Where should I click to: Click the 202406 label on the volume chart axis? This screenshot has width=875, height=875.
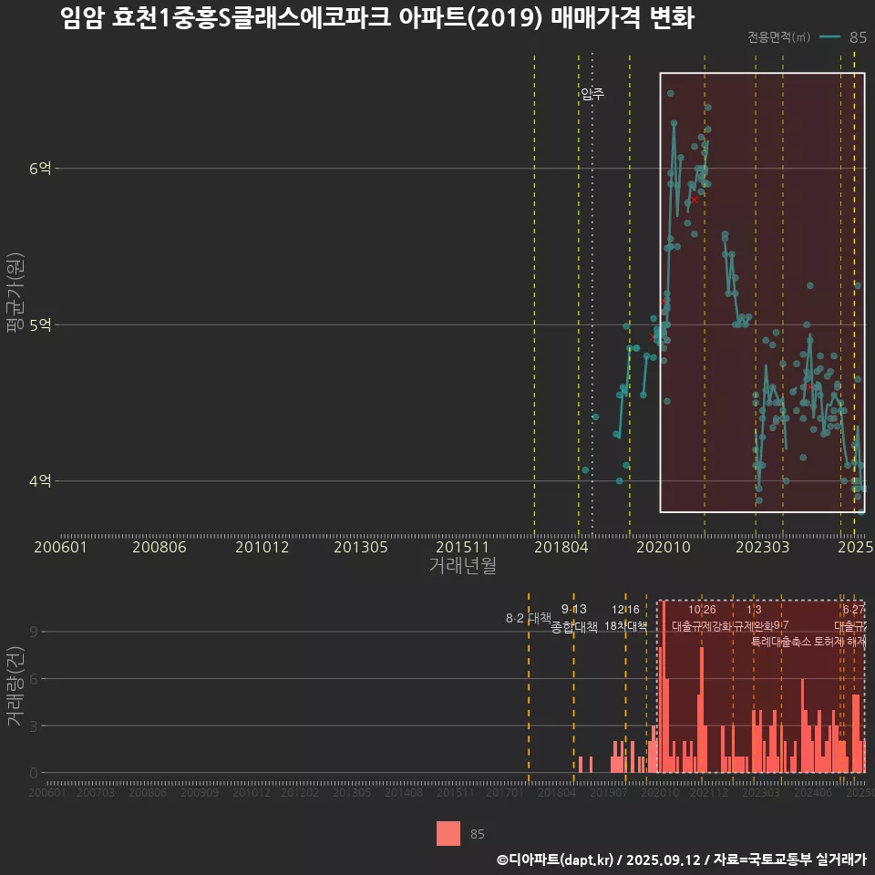coord(813,792)
